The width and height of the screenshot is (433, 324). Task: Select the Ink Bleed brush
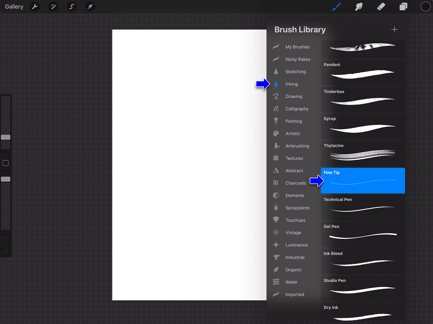[363, 261]
